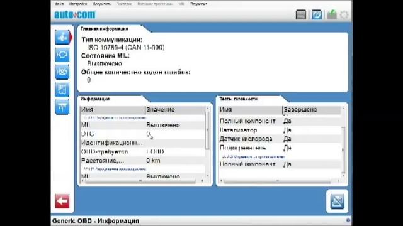Open the Файл menu
Screen dimensions: 403x226
click(59, 4)
